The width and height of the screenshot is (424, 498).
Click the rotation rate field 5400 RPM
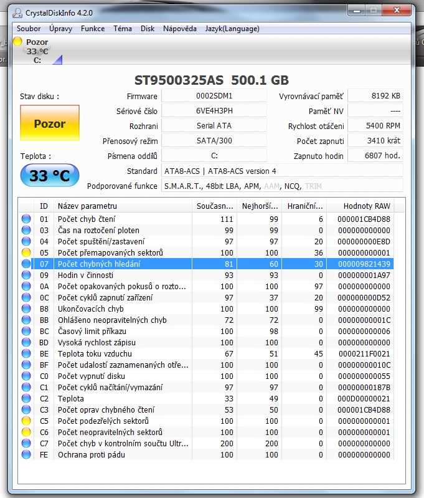coord(375,125)
